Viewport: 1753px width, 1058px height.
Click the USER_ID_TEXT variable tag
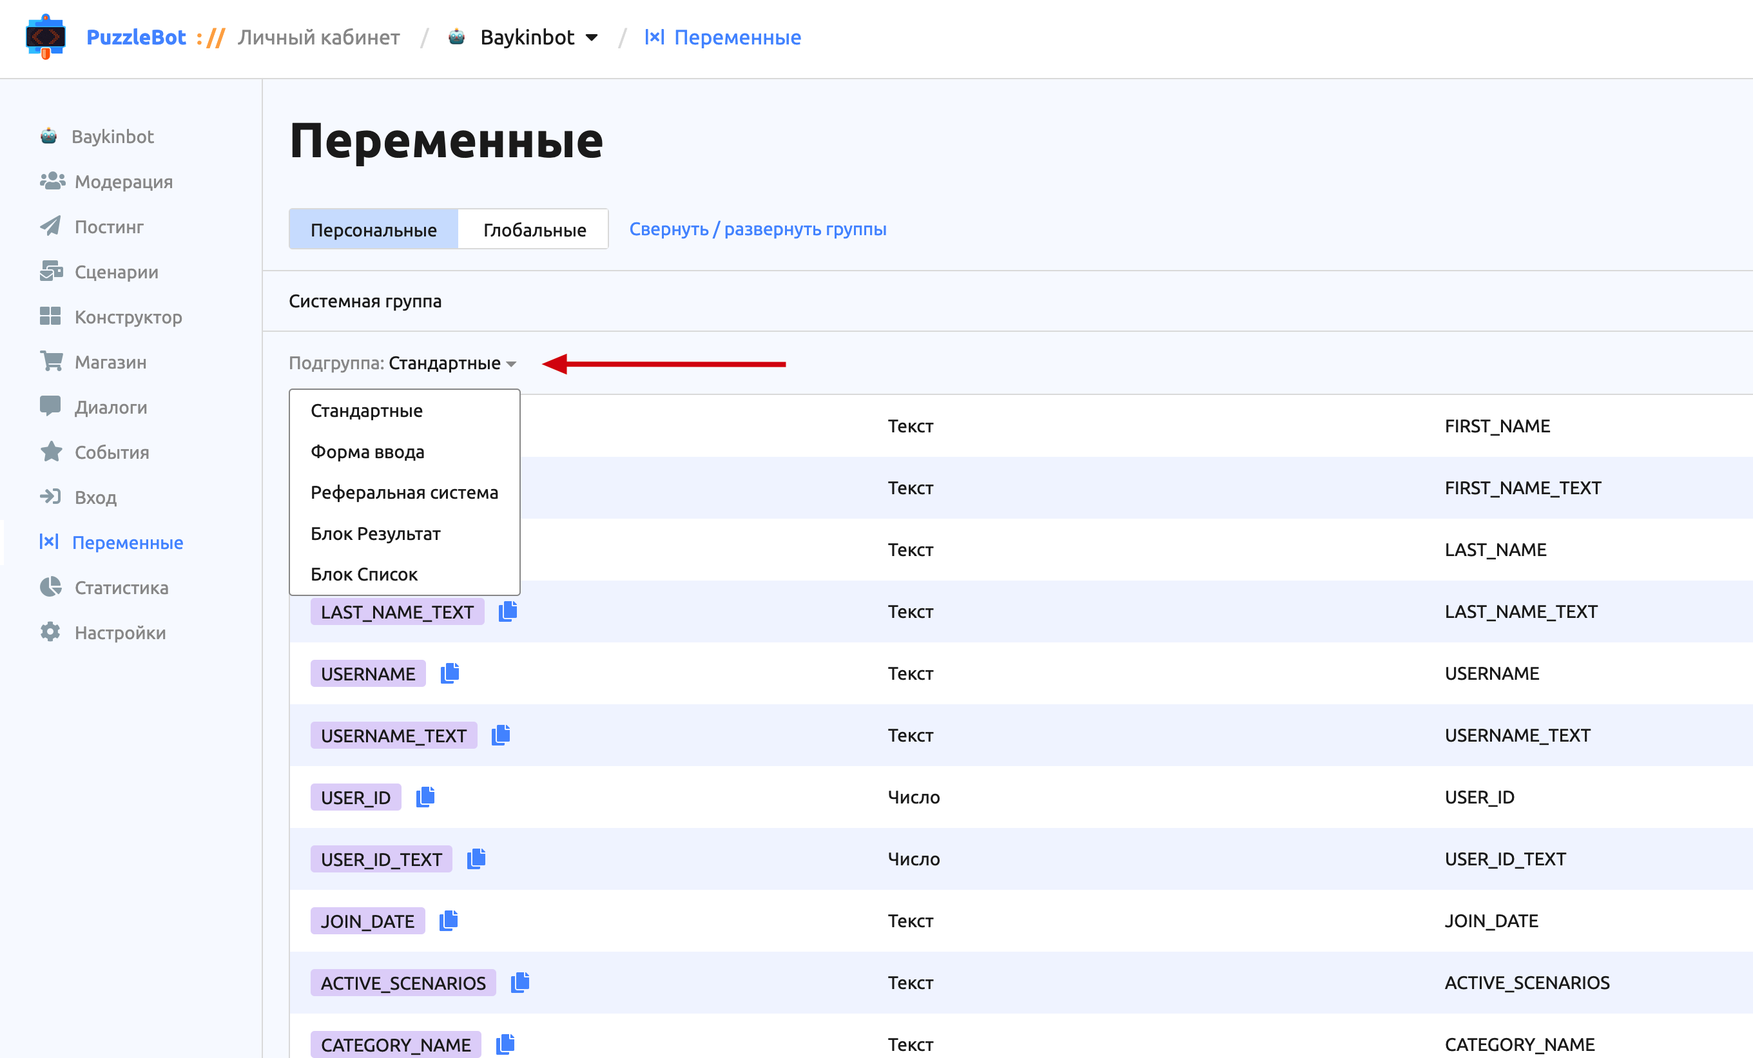point(382,860)
